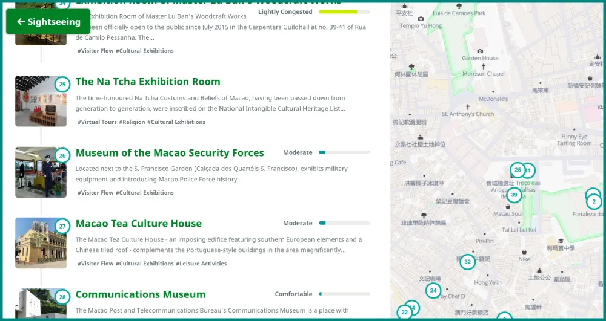Select list number badge 26
This screenshot has width=606, height=321.
click(62, 155)
